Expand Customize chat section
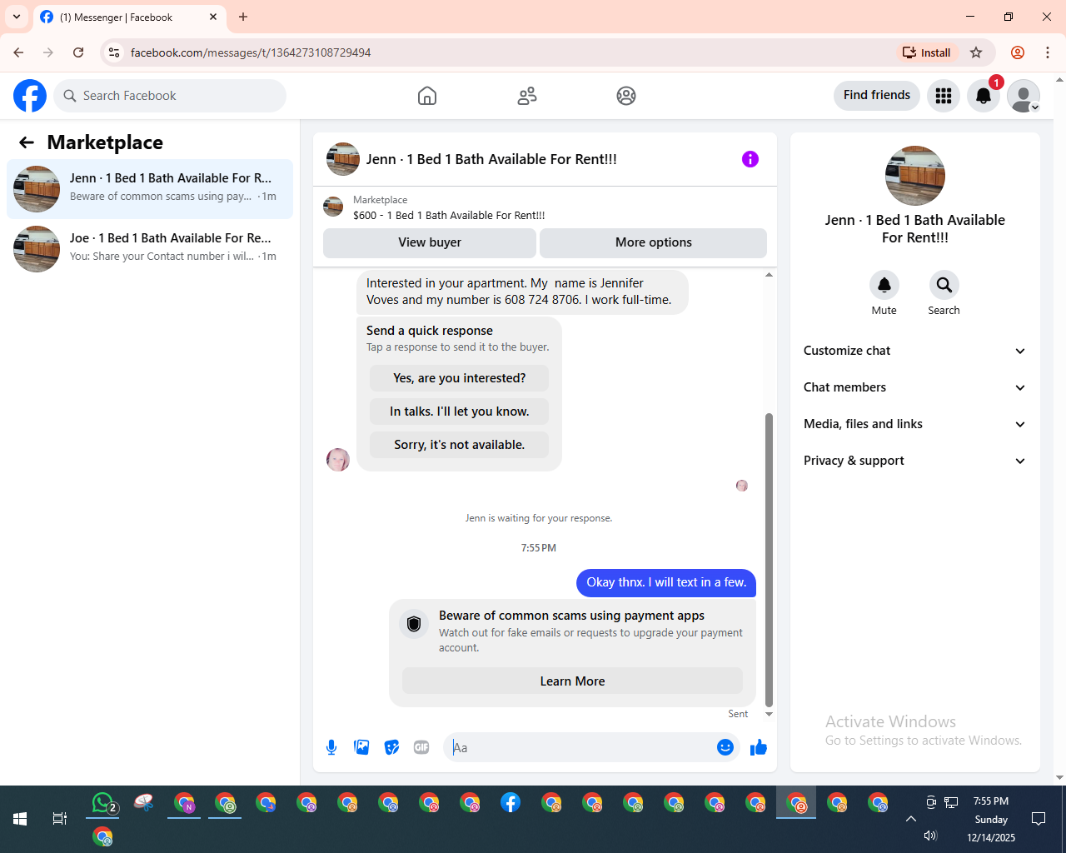This screenshot has height=853, width=1066. (915, 351)
